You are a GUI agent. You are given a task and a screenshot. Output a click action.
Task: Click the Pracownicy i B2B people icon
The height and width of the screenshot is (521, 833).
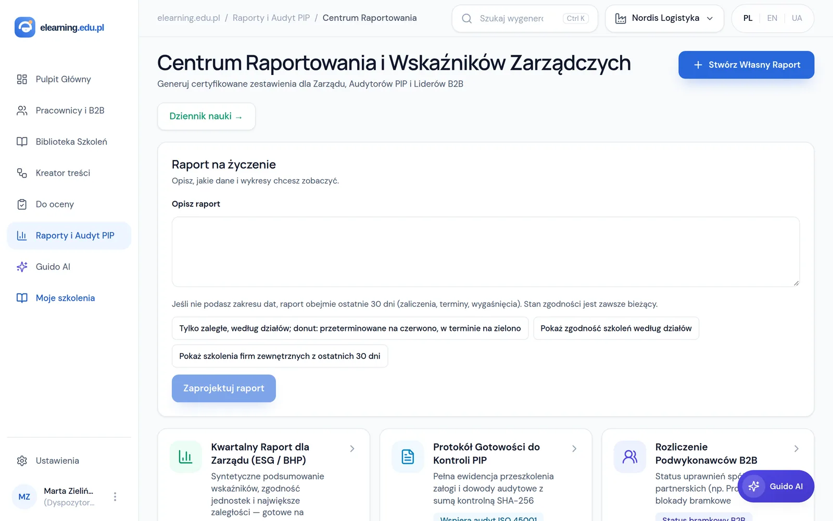tap(22, 110)
